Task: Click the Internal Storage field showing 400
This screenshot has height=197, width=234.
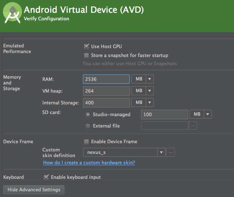Action: [106, 103]
